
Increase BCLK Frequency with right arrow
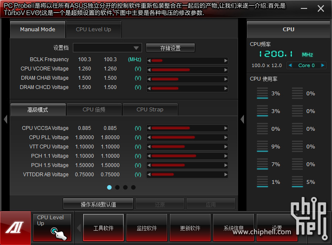coord(226,61)
